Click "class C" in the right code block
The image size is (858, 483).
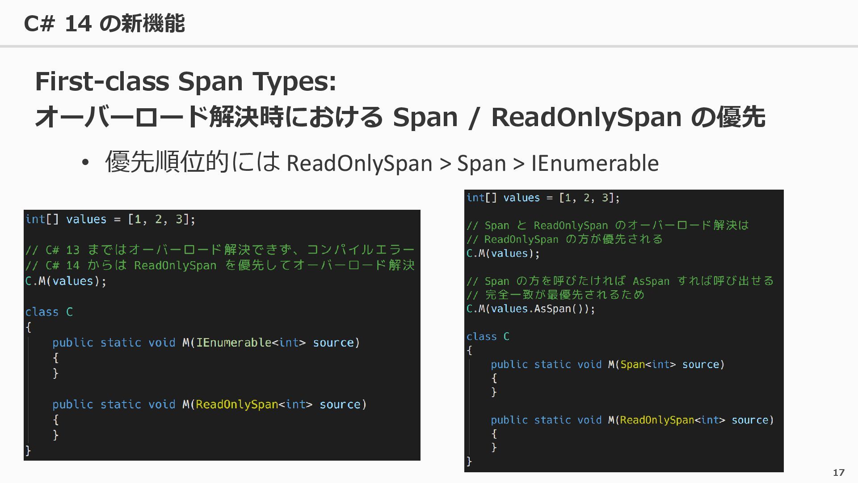(x=488, y=336)
